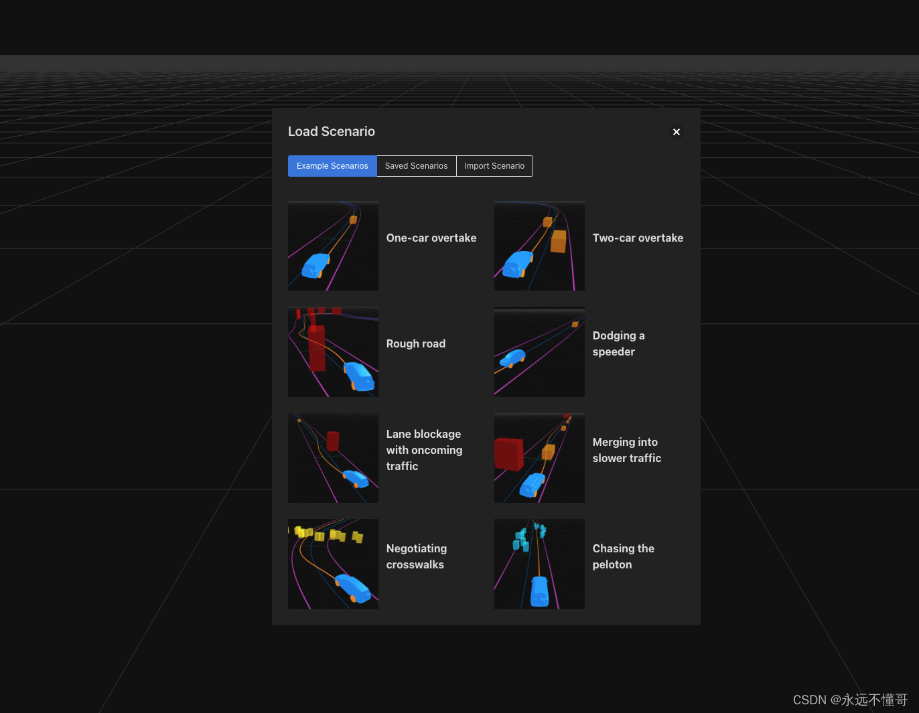This screenshot has width=919, height=713.
Task: Open the Import Scenario tab
Action: pyautogui.click(x=494, y=165)
